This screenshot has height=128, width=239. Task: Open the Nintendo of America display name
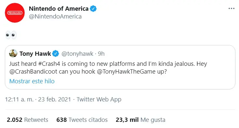pos(59,9)
